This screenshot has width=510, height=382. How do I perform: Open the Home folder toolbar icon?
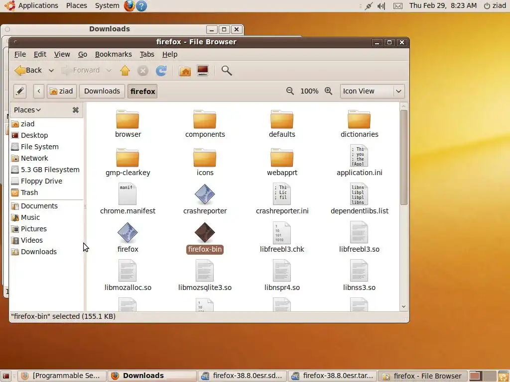pyautogui.click(x=185, y=71)
